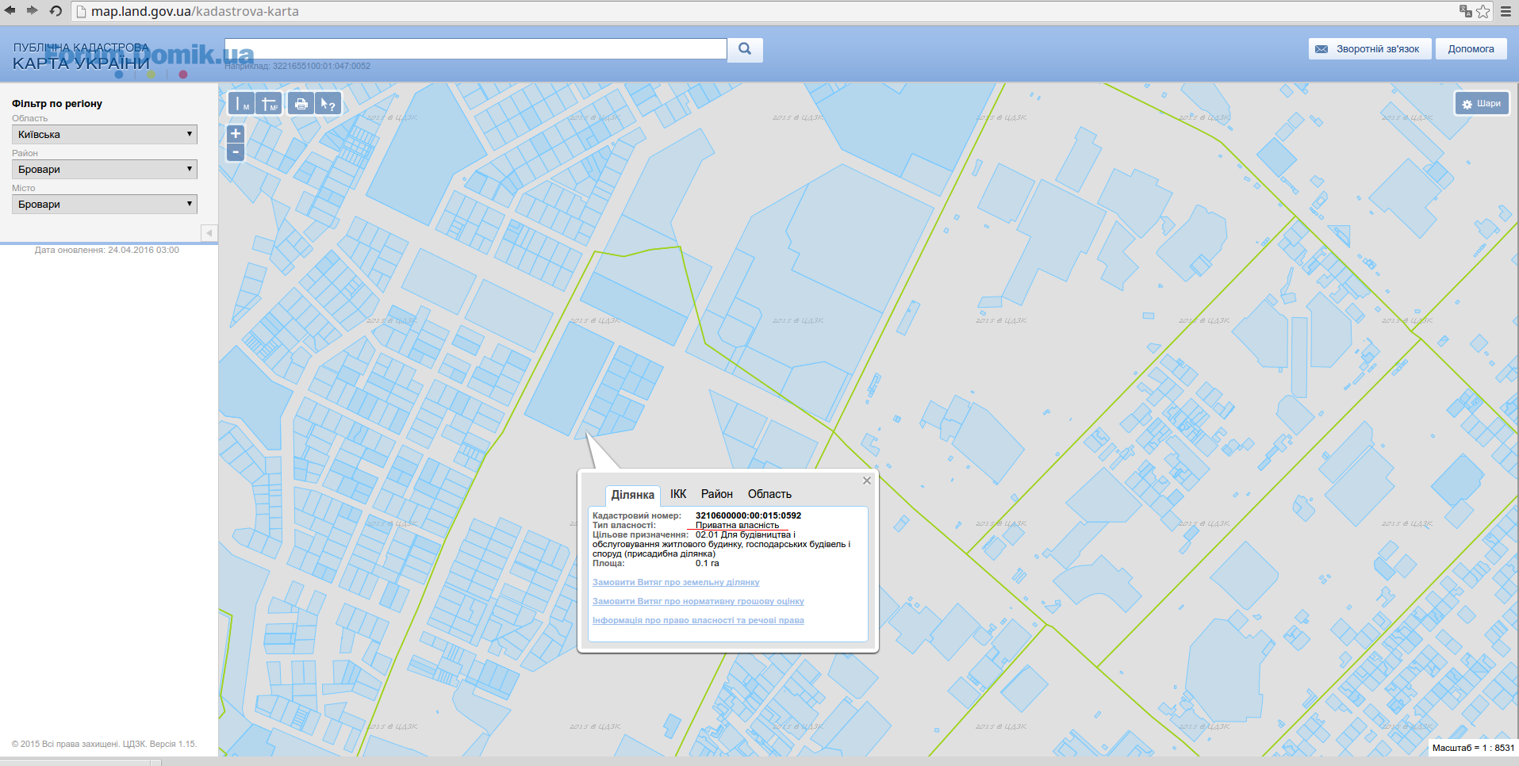Open Зворотній зв'язок feedback button
Screen dimensions: 1519x766
point(1370,49)
